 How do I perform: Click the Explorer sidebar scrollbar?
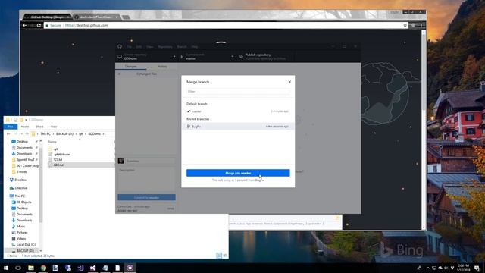(x=40, y=186)
